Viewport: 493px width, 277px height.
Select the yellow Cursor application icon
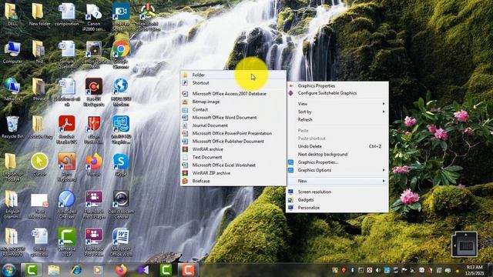[39, 165]
